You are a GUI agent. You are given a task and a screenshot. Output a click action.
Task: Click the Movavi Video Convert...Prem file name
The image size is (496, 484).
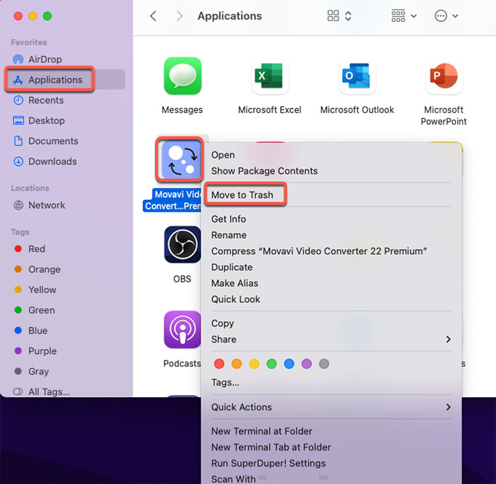(172, 200)
